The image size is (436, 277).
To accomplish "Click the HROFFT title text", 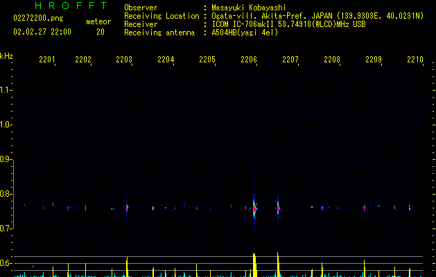I will tap(71, 6).
